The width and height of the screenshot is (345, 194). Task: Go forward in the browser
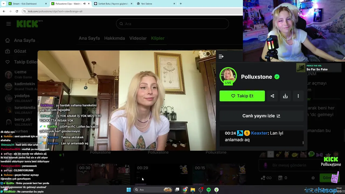[10, 11]
